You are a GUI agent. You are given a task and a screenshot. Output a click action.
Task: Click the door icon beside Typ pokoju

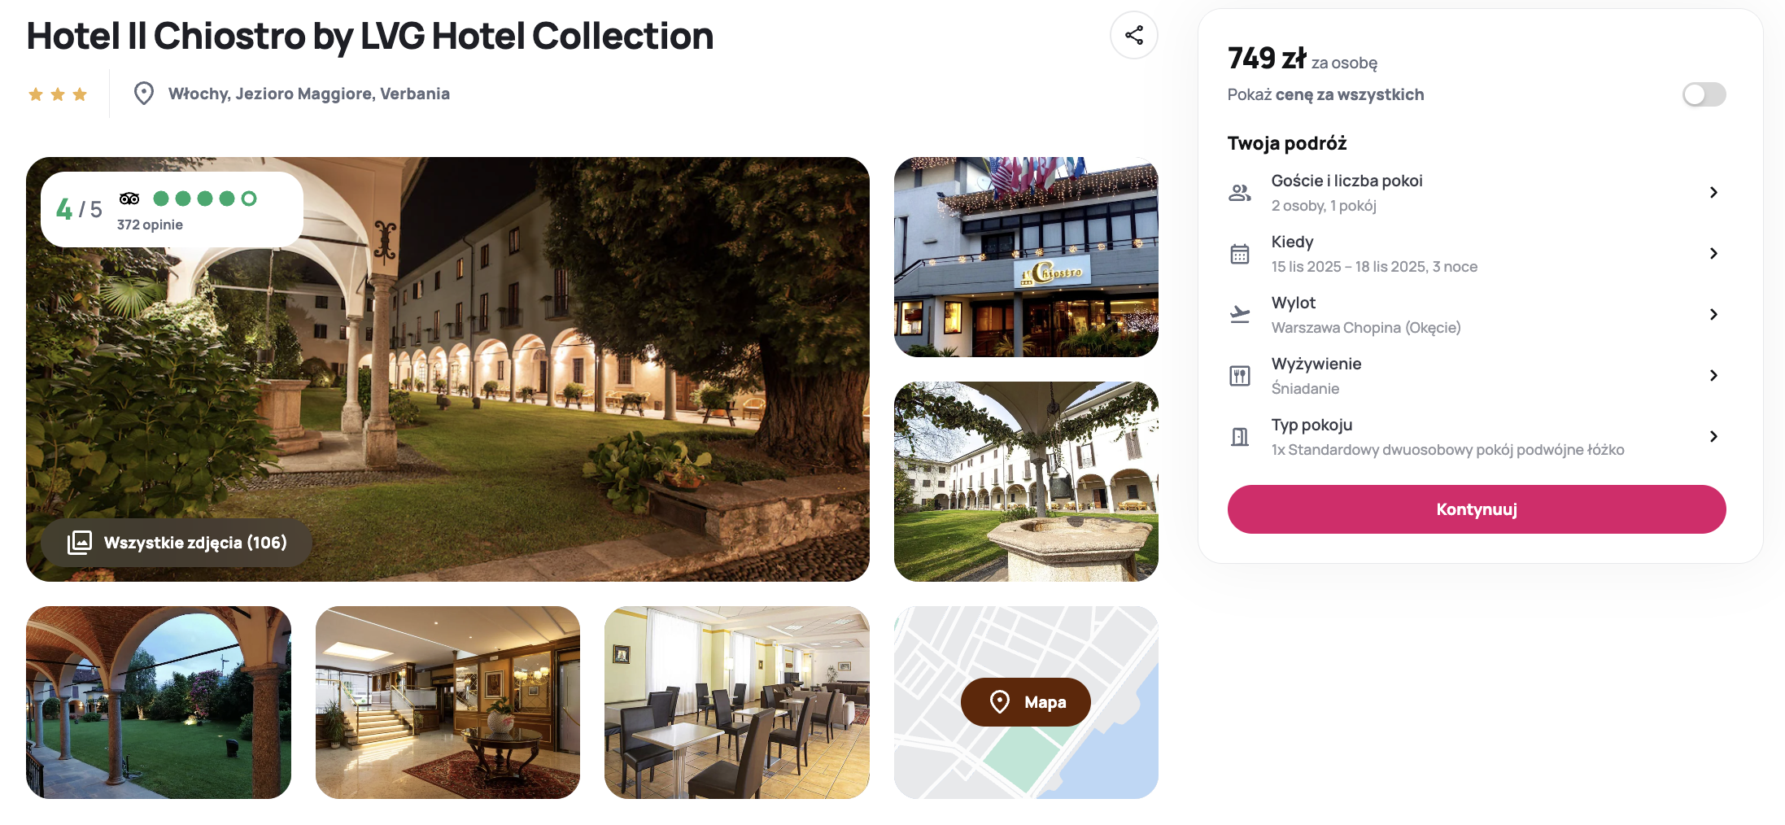coord(1239,437)
